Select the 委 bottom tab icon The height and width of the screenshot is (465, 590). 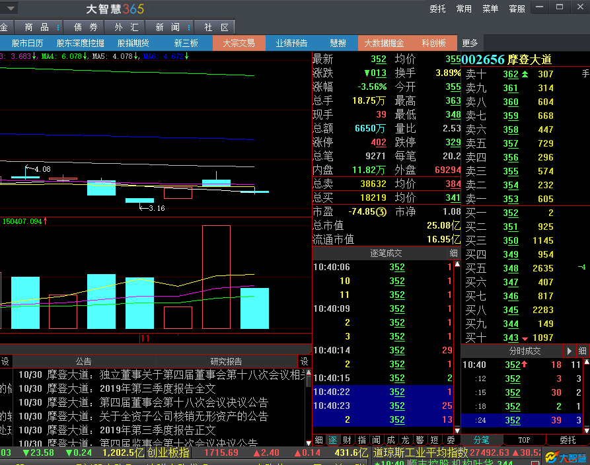tap(451, 440)
